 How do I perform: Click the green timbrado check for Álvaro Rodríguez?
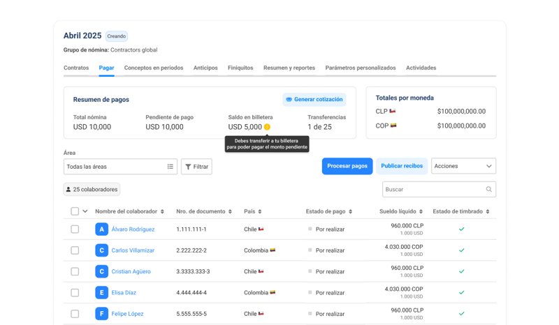[462, 229]
